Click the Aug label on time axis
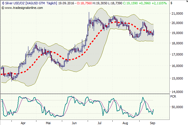The height and width of the screenshot is (125, 188). (x=125, y=123)
